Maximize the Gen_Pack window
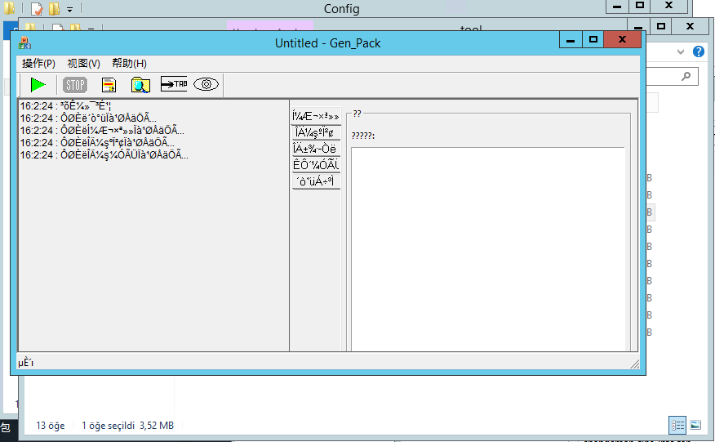The height and width of the screenshot is (442, 715). pyautogui.click(x=593, y=40)
